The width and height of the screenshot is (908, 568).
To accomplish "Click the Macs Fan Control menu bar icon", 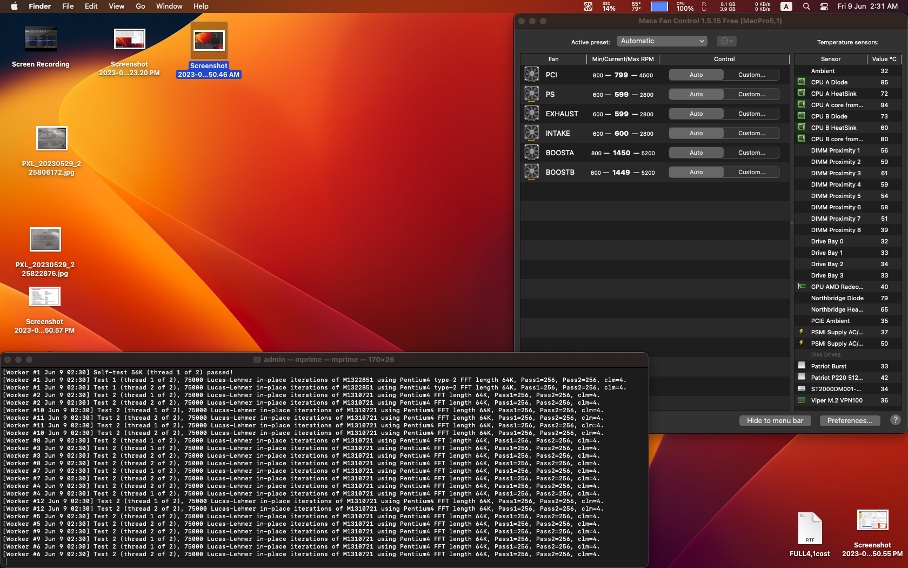I will [x=588, y=6].
